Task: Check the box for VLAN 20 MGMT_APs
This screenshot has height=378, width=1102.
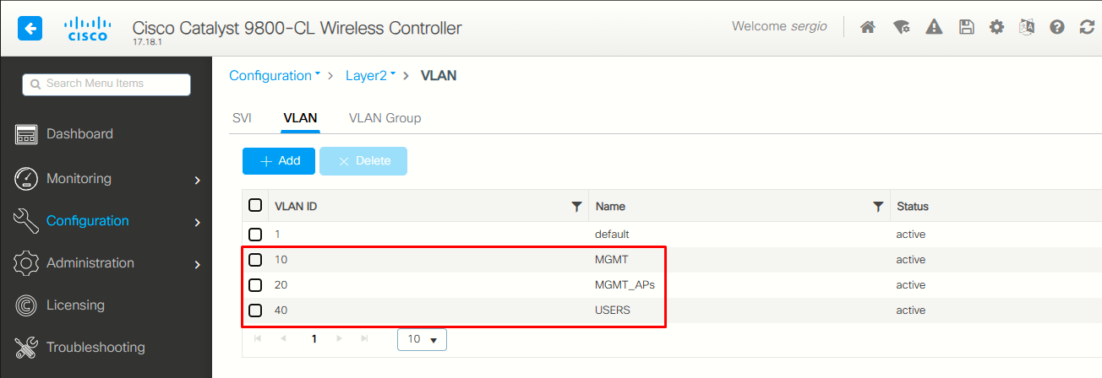Action: 255,285
